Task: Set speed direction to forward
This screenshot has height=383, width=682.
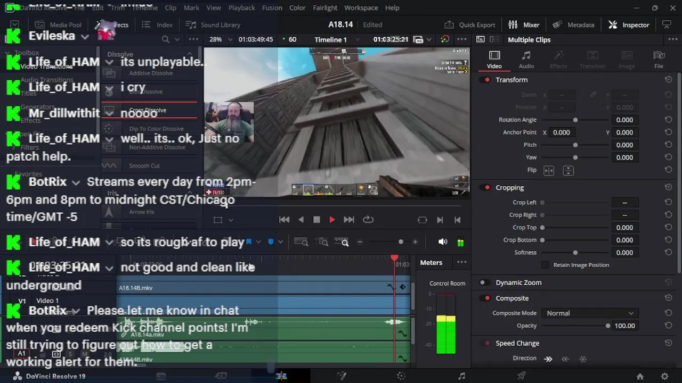Action: click(548, 359)
